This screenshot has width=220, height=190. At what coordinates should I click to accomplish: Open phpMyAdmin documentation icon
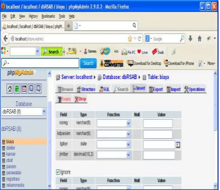pyautogui.click(x=31, y=89)
